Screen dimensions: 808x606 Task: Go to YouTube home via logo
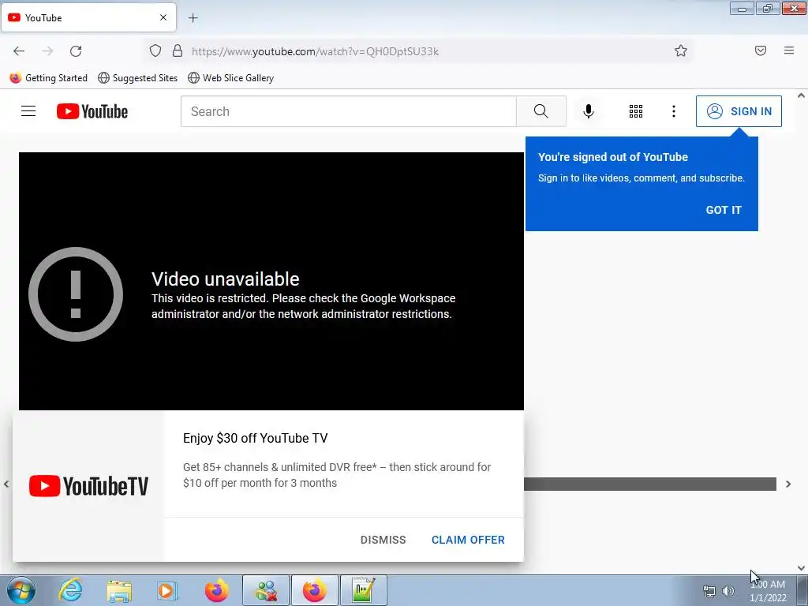(x=92, y=111)
